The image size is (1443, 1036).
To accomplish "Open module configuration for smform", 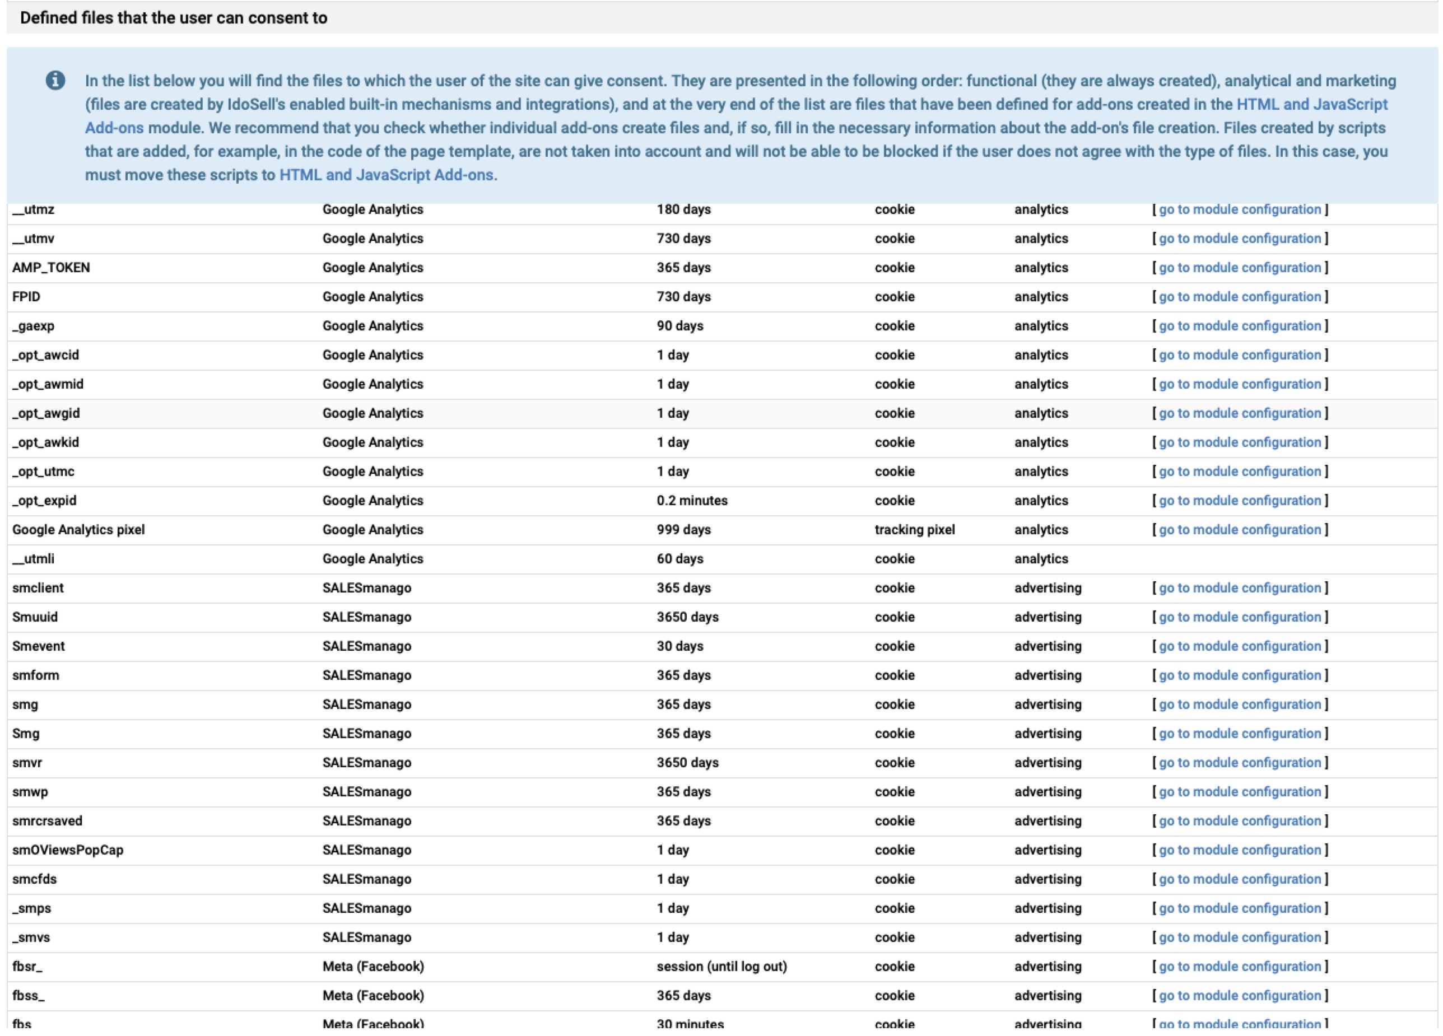I will [1240, 675].
